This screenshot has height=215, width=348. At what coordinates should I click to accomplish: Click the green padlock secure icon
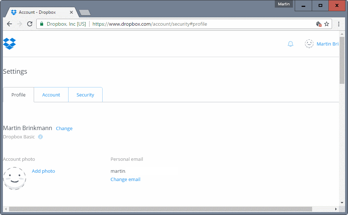click(x=41, y=24)
